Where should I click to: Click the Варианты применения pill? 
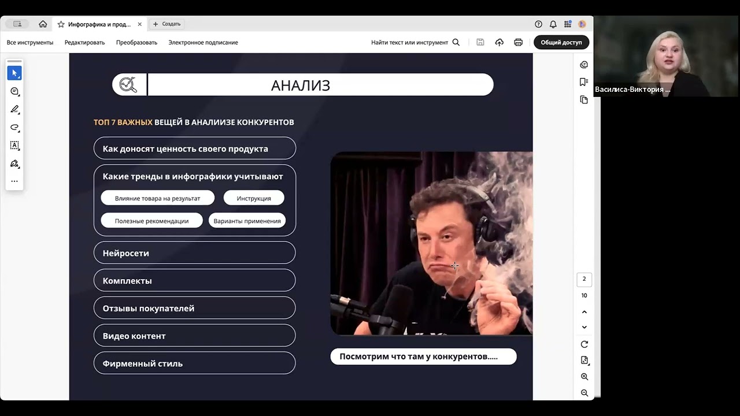point(247,221)
